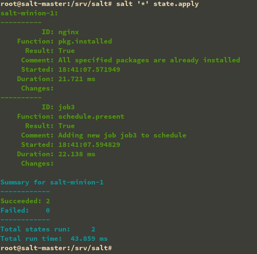Viewport: 257px width, 254px height.
Task: Click the 'Total states run' line
Action: coord(48,229)
